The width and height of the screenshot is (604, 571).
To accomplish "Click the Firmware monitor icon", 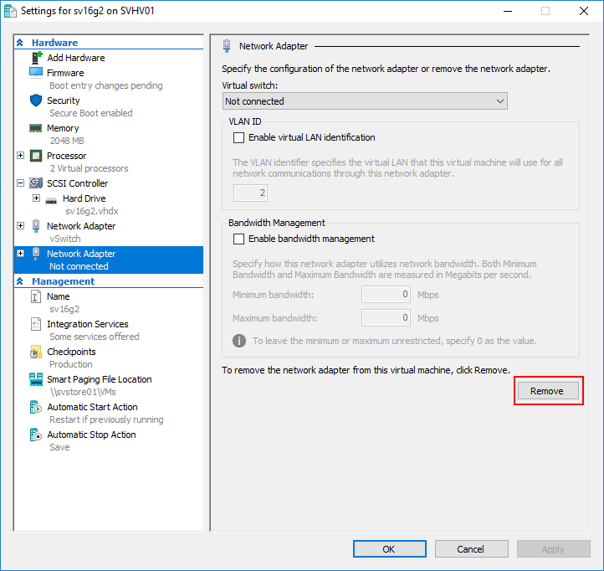I will point(36,73).
